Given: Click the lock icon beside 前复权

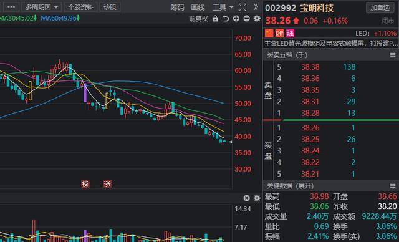Looking at the screenshot, I should [x=215, y=18].
